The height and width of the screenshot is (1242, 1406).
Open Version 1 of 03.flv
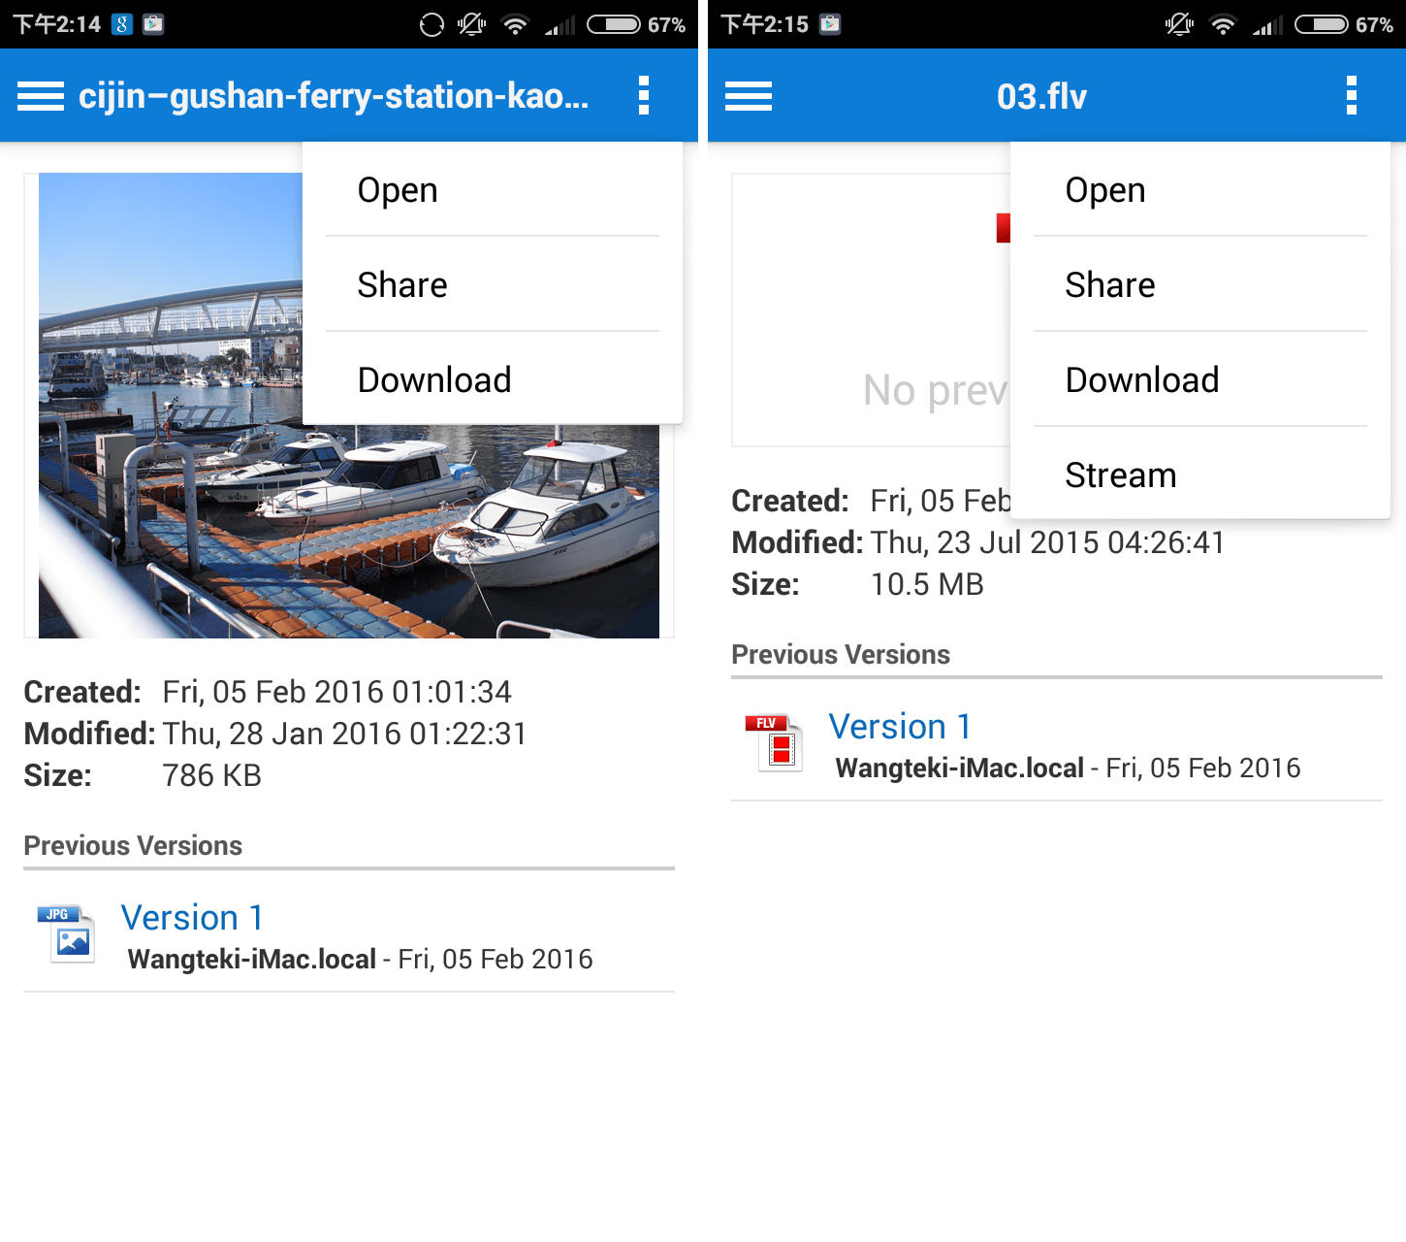tap(900, 726)
